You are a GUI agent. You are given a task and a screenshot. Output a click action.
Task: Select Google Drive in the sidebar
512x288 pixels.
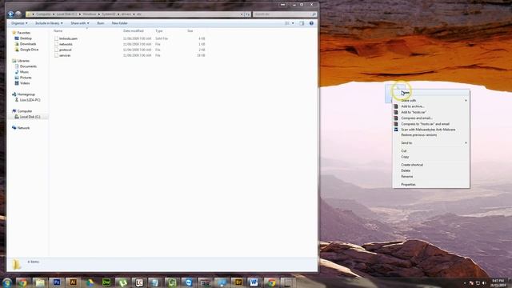29,50
